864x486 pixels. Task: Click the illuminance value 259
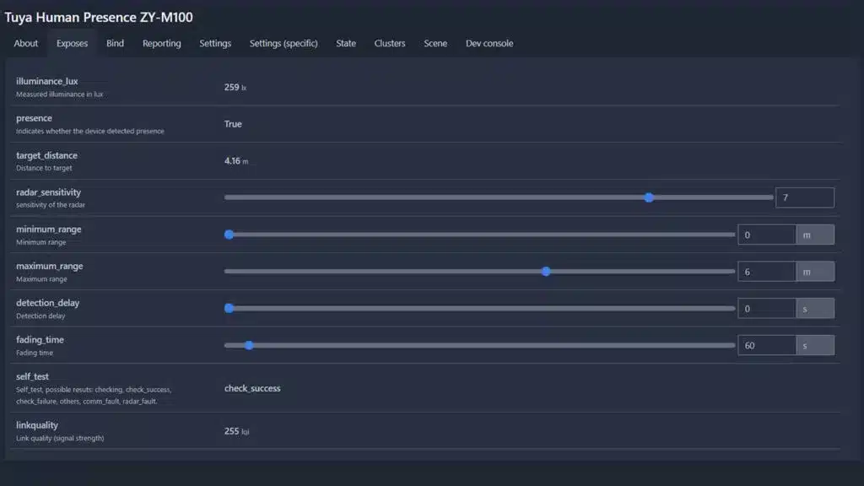231,87
